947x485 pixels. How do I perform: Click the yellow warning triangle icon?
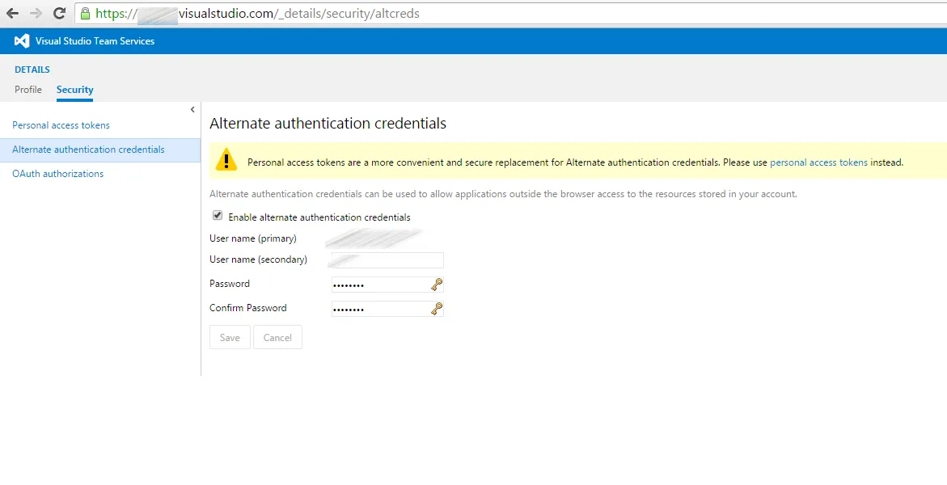[x=226, y=160]
